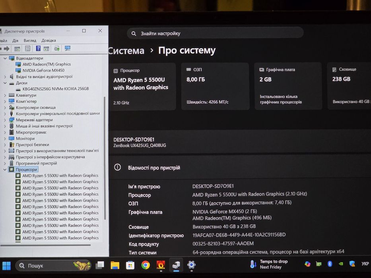Screen dimensions: 371x278
Task: Expand the Клавіатури node
Action: (5, 95)
